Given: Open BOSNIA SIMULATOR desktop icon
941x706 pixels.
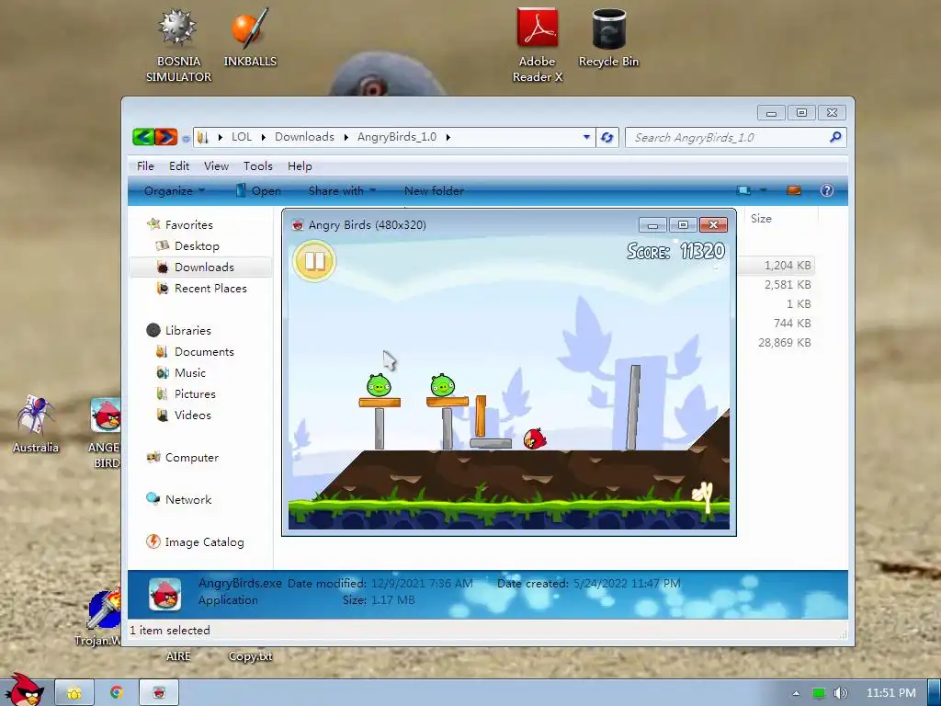Looking at the screenshot, I should (178, 47).
